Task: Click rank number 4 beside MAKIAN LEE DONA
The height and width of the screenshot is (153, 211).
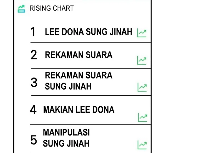Action: 33,110
